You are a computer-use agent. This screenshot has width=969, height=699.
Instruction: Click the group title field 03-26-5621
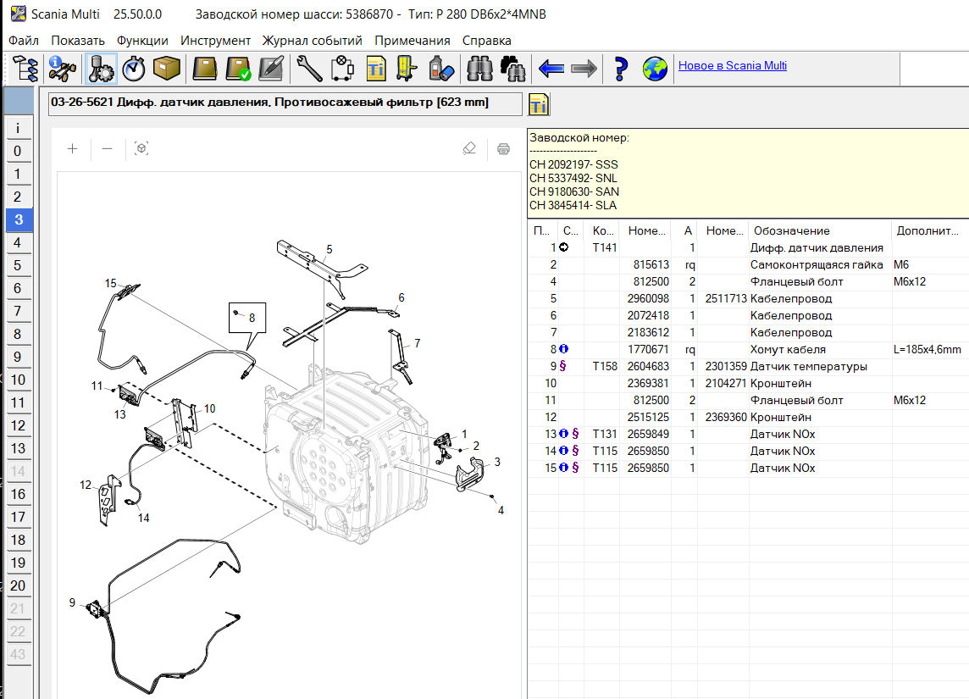click(x=285, y=104)
